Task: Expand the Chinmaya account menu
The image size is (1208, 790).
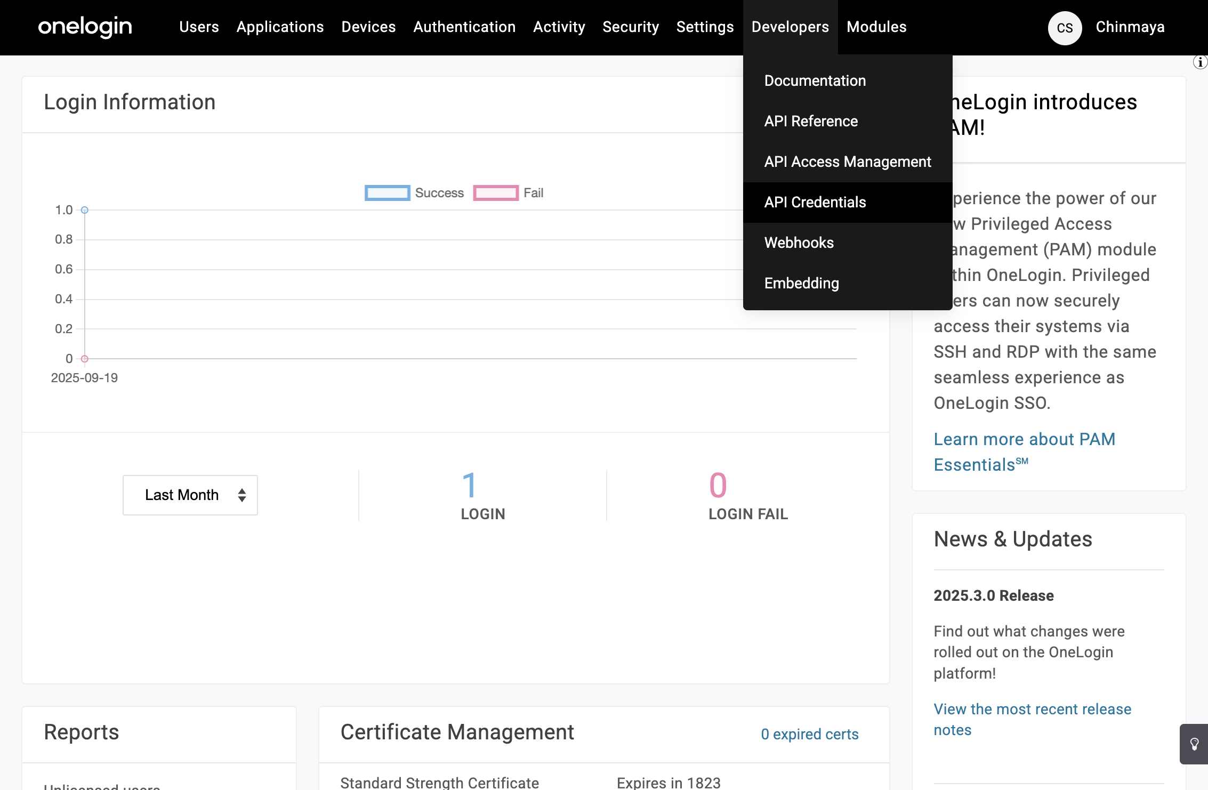Action: 1130,27
